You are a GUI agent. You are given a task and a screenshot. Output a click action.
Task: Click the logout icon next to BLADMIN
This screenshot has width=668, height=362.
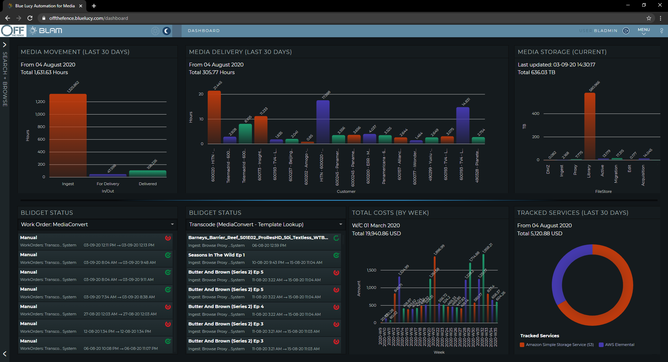point(626,31)
